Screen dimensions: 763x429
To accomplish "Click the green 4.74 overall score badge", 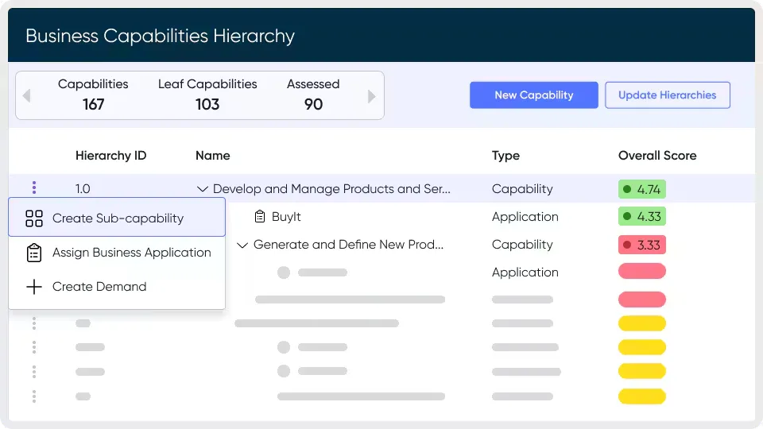I will point(642,189).
